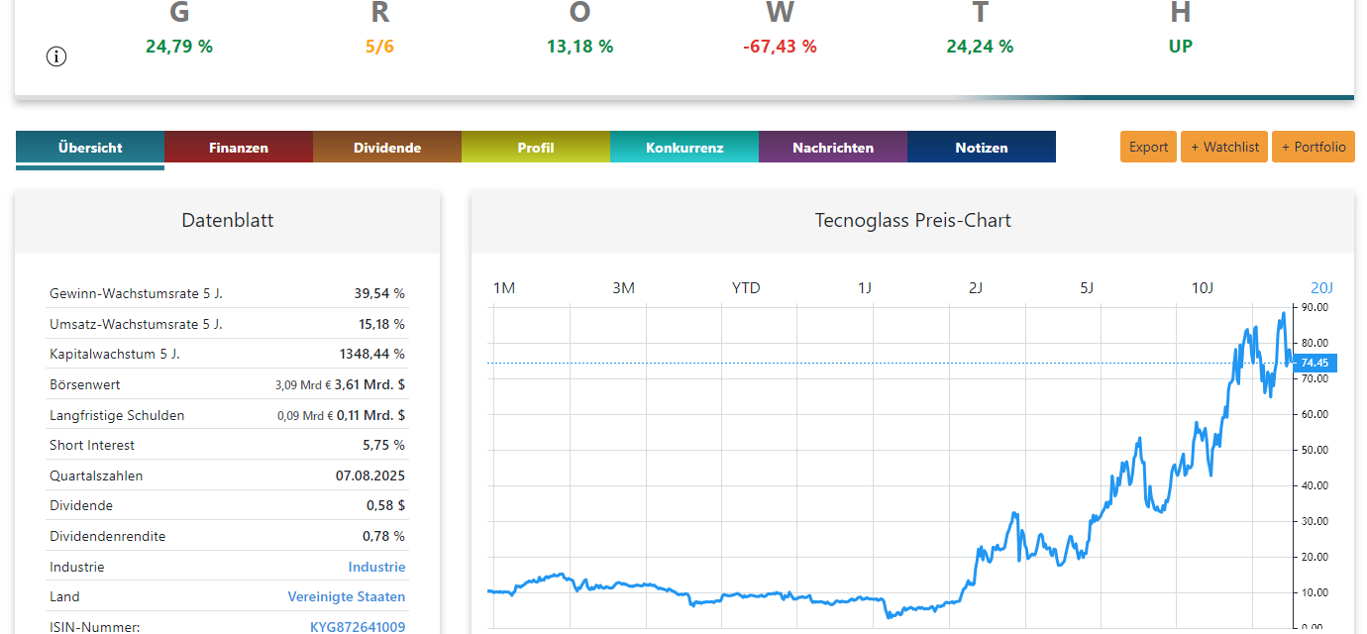Click Quartalszahlen date 07.08.2025
1367x634 pixels.
pos(370,476)
